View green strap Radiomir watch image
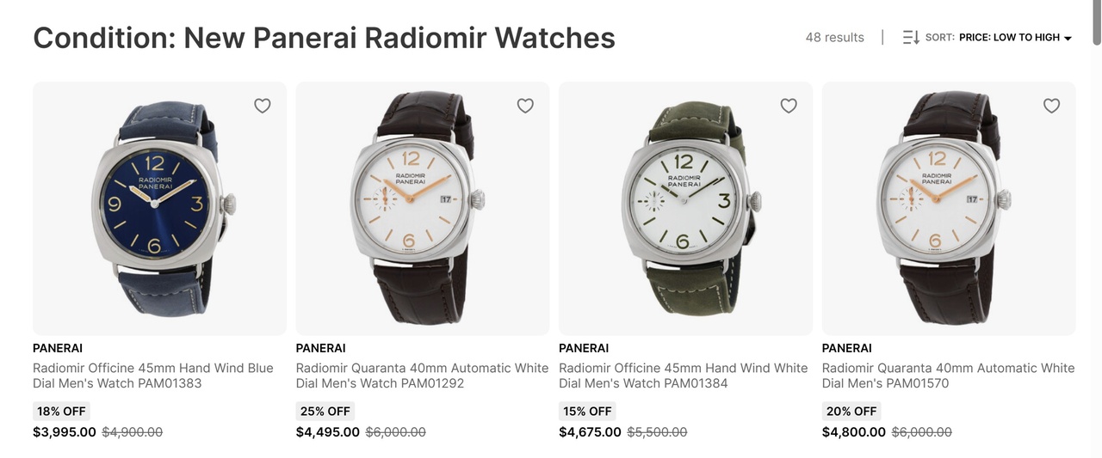The height and width of the screenshot is (458, 1102). (685, 209)
